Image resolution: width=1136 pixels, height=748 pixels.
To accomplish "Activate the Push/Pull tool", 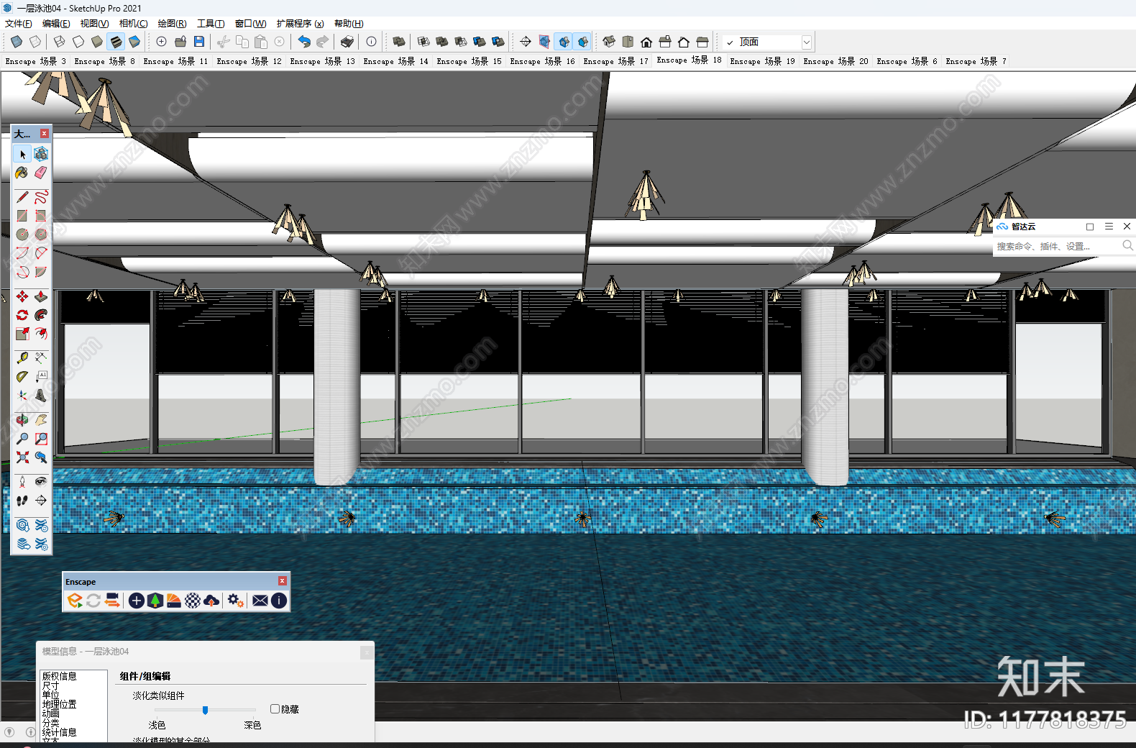I will [41, 296].
